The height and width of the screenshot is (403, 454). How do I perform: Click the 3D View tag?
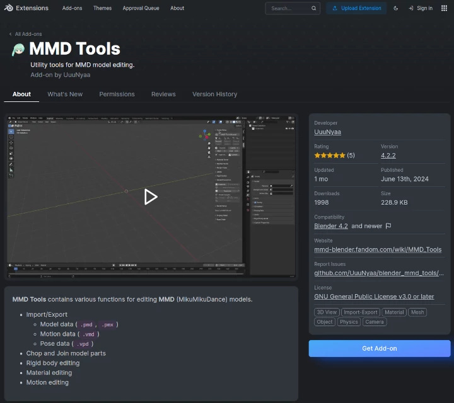pos(327,312)
